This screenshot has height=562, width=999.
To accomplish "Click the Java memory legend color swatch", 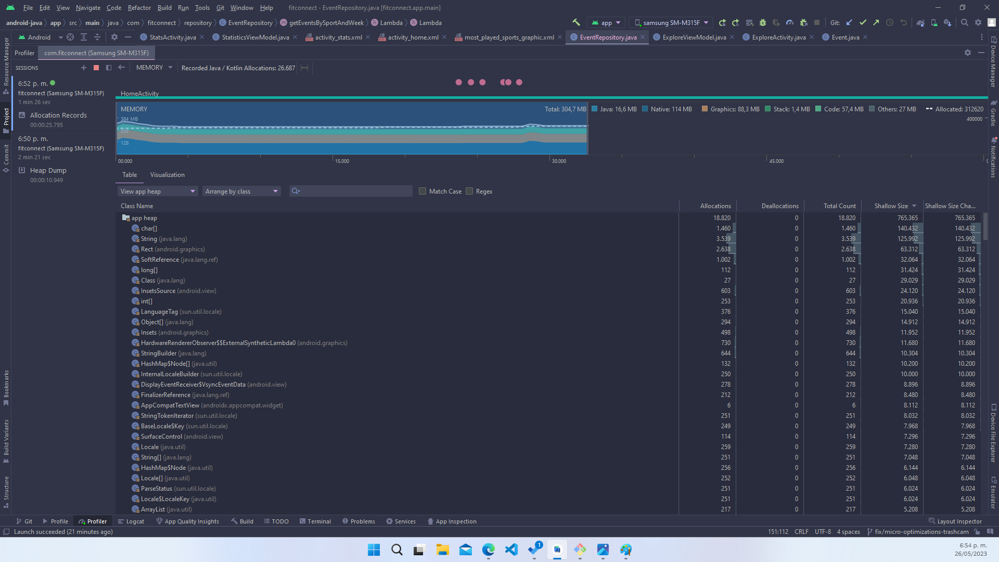I will point(594,109).
